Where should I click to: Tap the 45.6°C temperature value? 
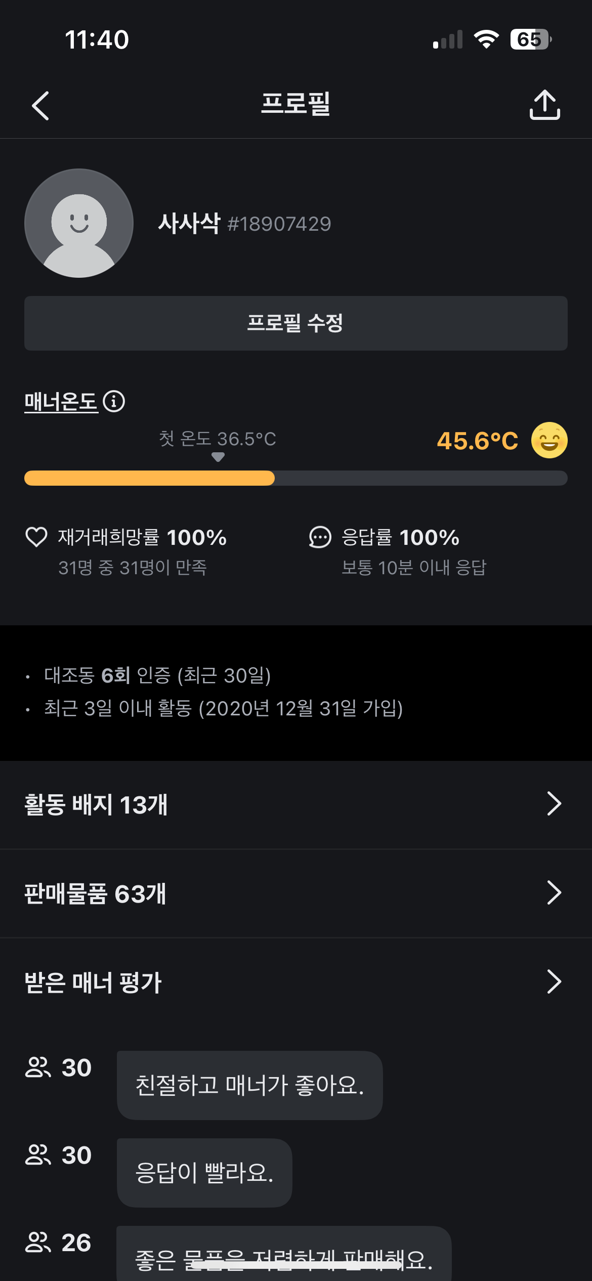[x=477, y=441]
